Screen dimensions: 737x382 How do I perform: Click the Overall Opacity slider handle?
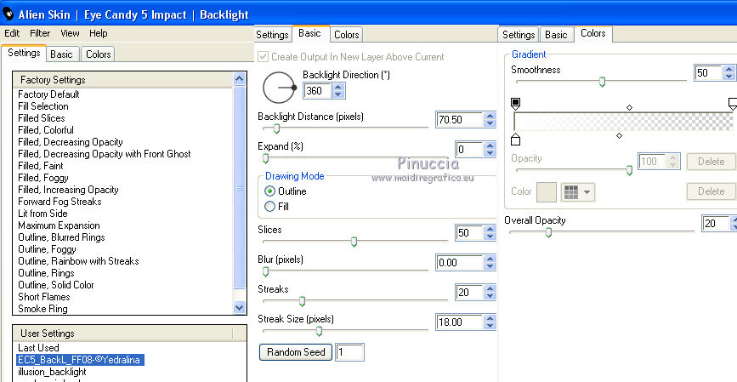[x=548, y=232]
